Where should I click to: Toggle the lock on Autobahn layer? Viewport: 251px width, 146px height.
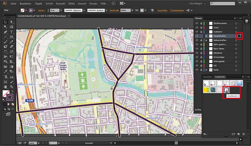pos(201,32)
